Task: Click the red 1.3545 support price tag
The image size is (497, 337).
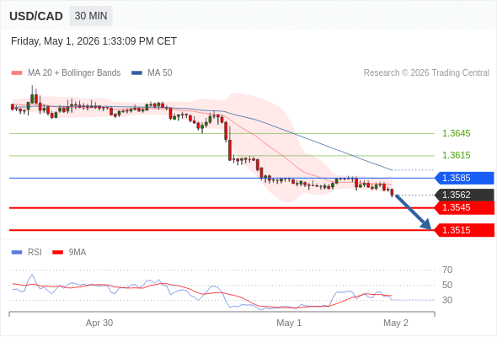Action: 464,208
